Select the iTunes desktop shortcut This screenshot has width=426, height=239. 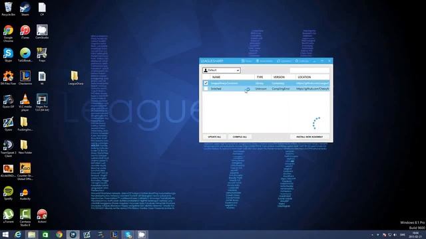[25, 32]
